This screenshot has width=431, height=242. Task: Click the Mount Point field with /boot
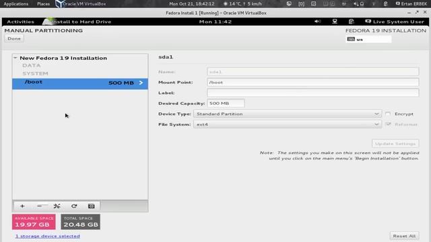click(x=312, y=82)
